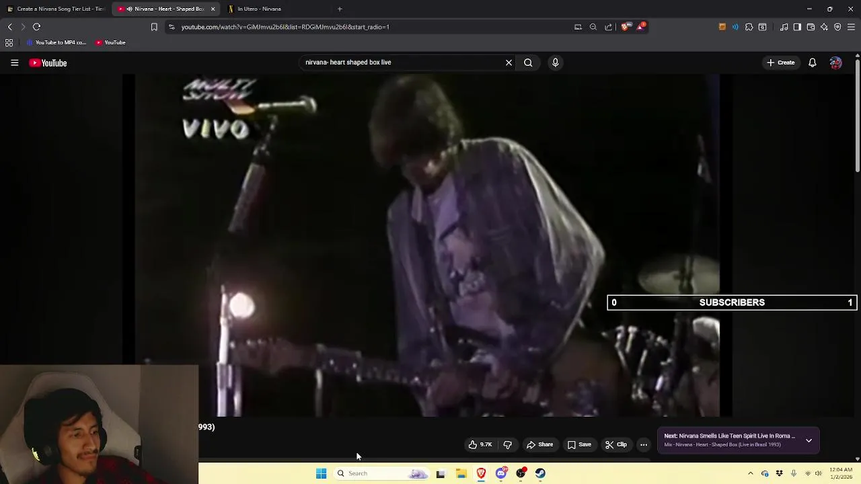
Task: Open the Create button menu
Action: coord(780,63)
